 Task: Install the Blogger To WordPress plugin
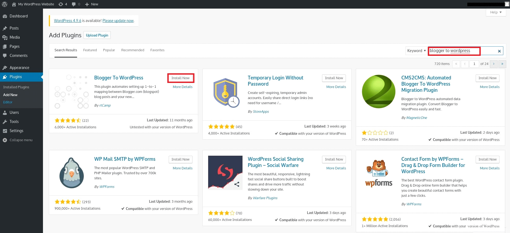[180, 78]
